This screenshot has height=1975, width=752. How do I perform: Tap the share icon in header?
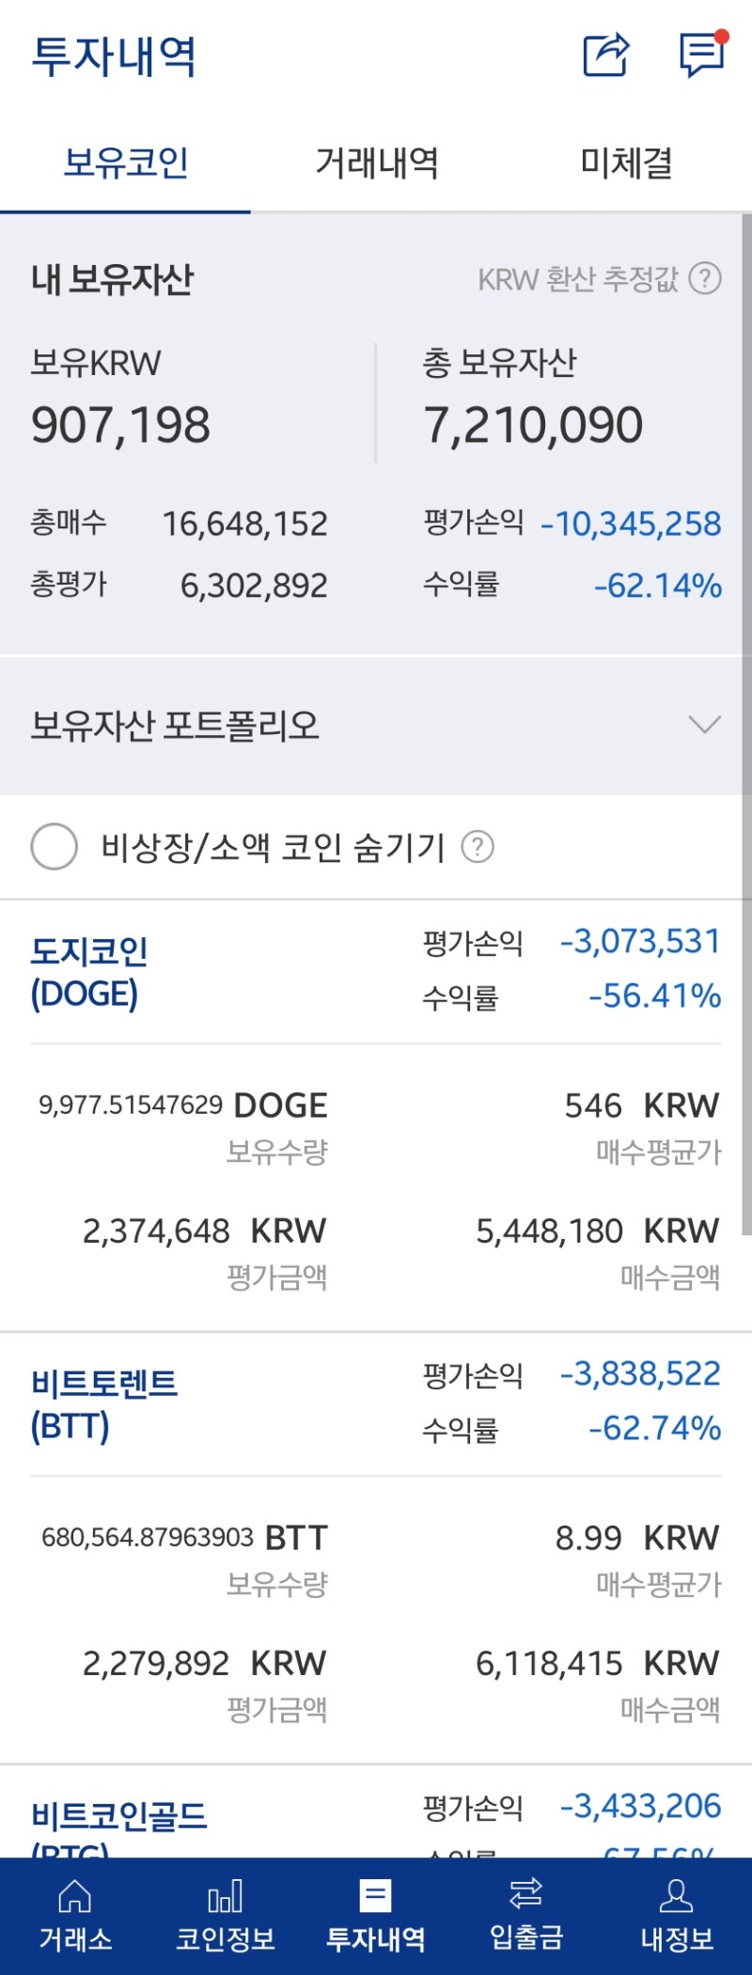click(x=606, y=55)
